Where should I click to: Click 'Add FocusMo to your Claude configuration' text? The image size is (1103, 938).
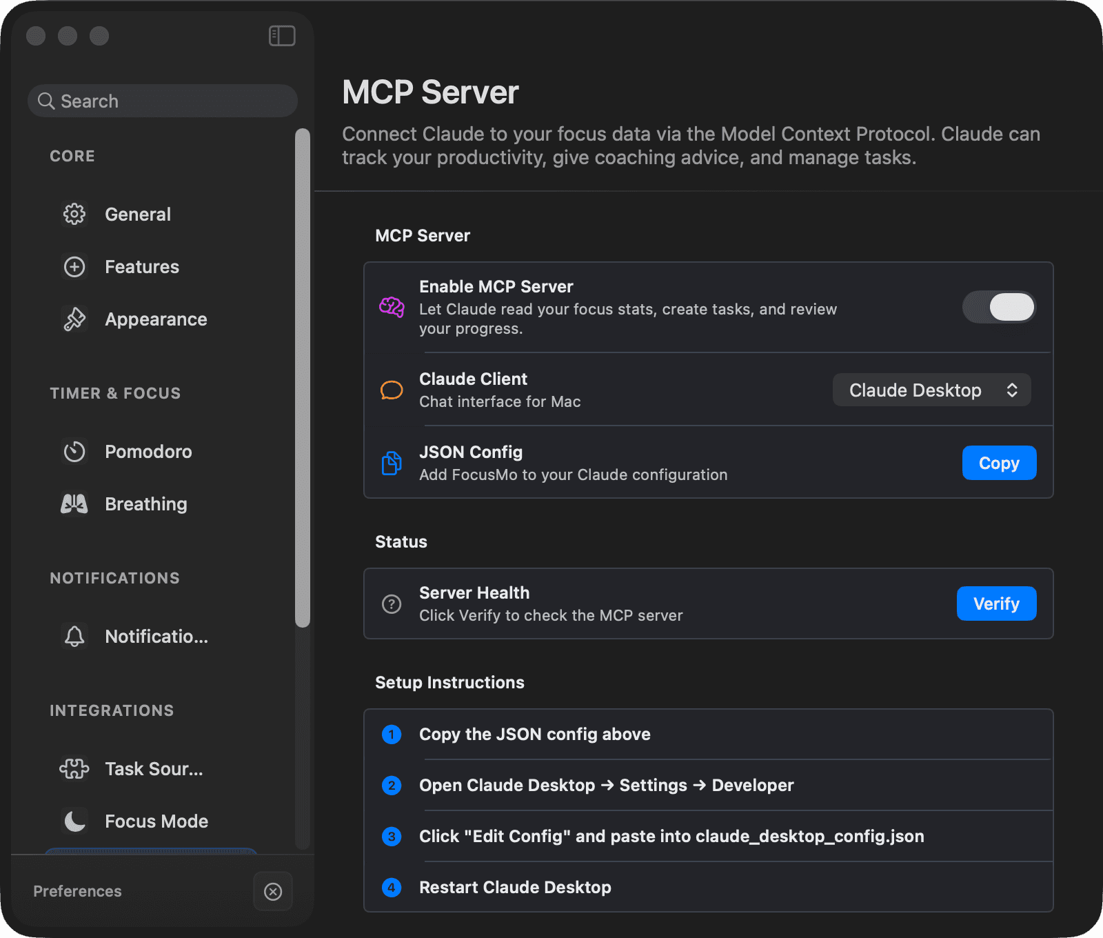573,475
